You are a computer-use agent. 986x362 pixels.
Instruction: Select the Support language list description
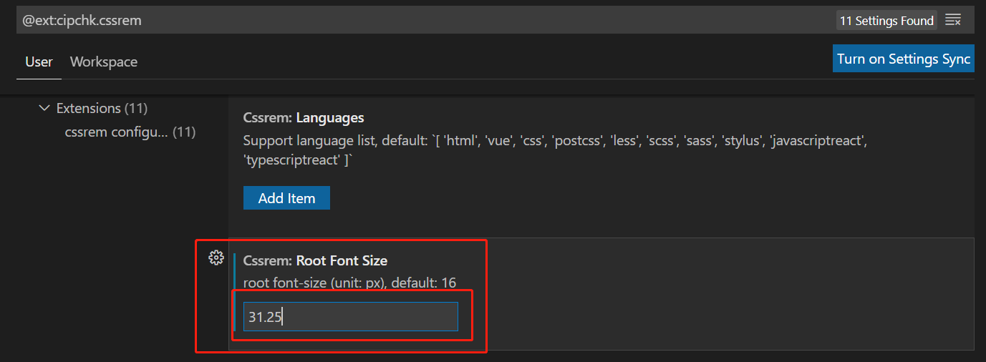click(x=556, y=150)
